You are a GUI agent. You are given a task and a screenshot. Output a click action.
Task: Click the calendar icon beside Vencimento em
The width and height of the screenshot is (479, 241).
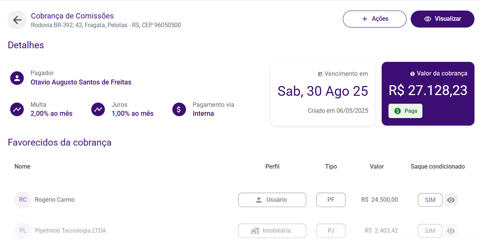(320, 74)
